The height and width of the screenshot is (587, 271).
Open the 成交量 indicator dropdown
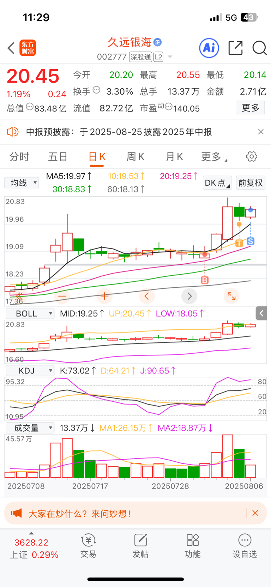pyautogui.click(x=30, y=428)
